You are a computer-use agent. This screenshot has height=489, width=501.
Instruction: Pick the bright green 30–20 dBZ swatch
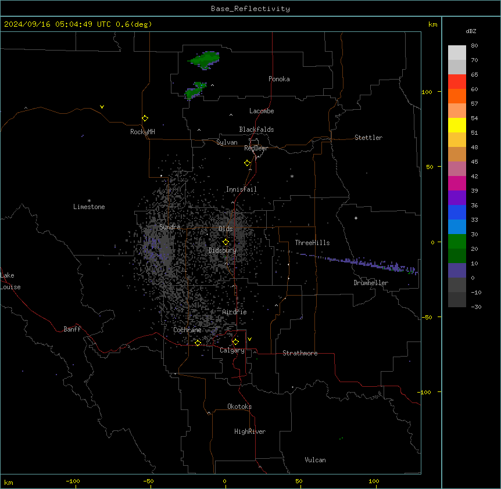[x=457, y=242]
